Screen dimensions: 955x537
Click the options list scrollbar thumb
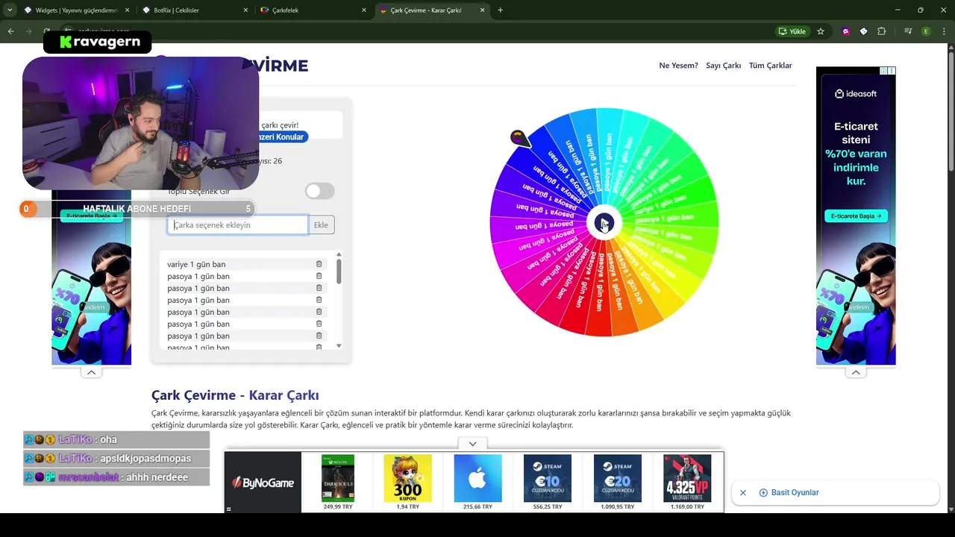[339, 271]
